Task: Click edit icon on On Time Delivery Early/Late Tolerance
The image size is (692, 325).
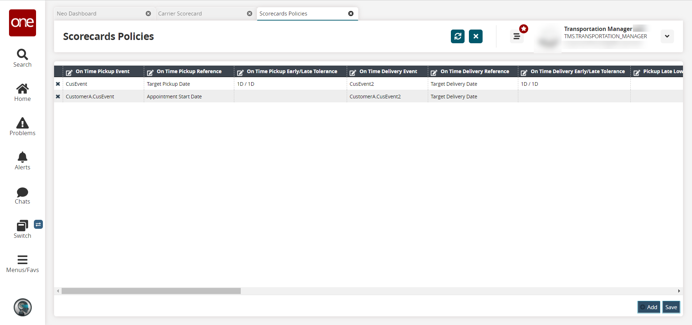Action: (524, 72)
